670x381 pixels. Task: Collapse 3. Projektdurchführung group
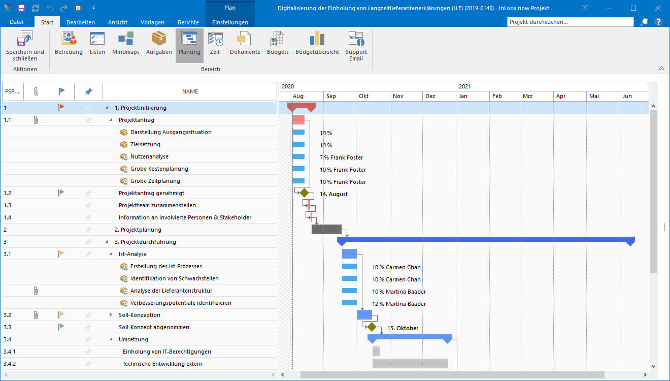pos(107,242)
